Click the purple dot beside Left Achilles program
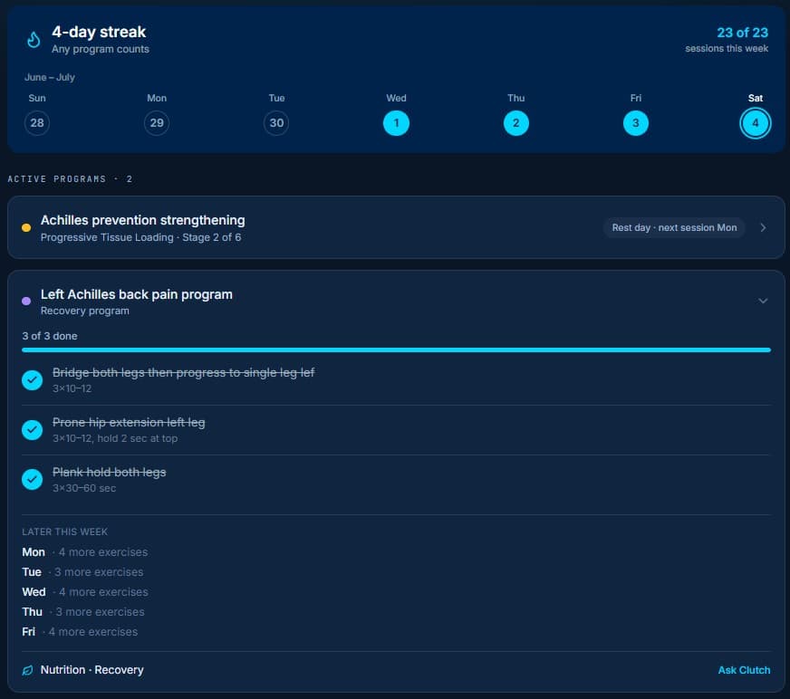This screenshot has height=699, width=790. pos(26,302)
